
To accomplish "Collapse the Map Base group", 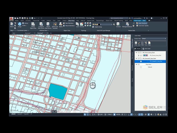I will (136, 64).
